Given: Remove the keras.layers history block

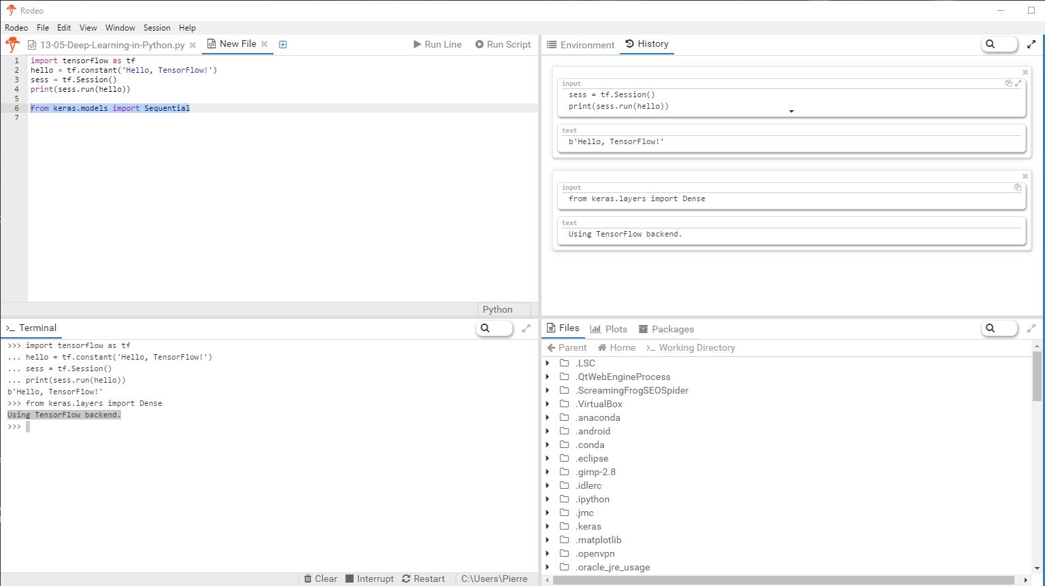Looking at the screenshot, I should coord(1025,176).
